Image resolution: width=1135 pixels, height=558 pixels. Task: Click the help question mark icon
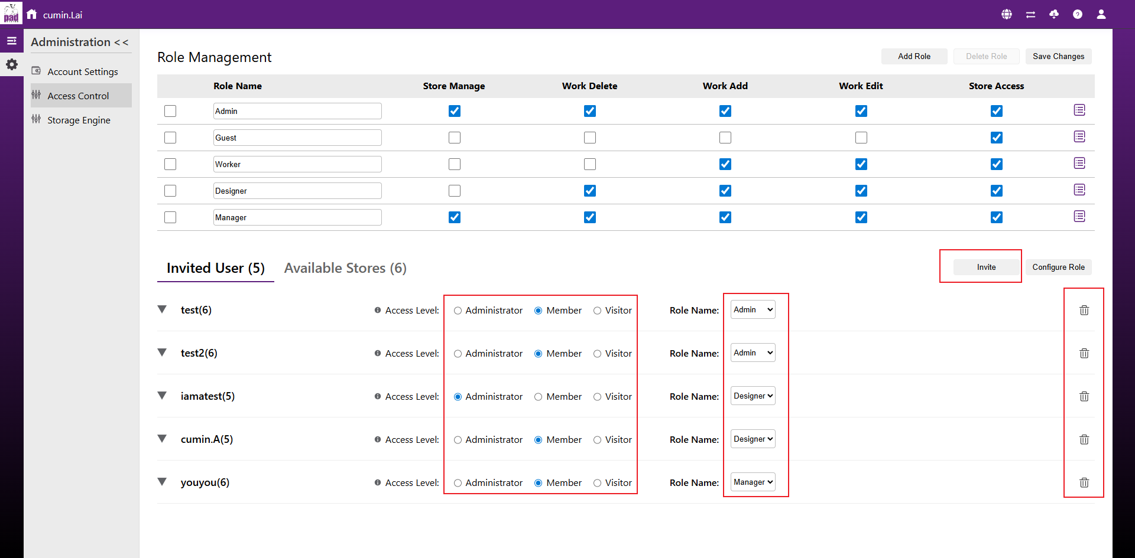point(1078,14)
